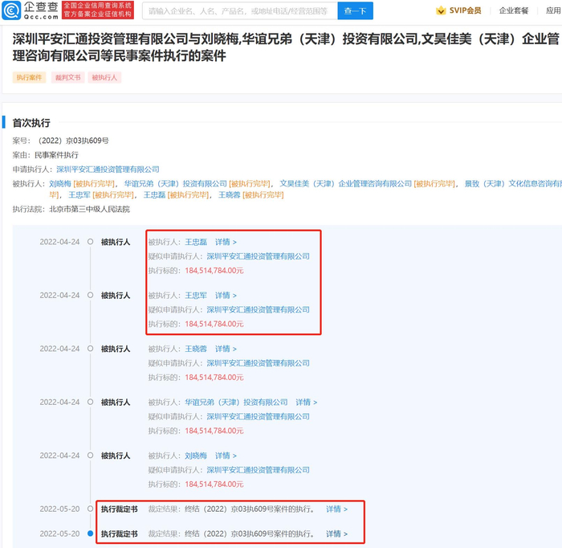Open 华谊兄弟（天津）投资有限公司 in the 被执行人 list
The width and height of the screenshot is (562, 548).
[x=175, y=184]
